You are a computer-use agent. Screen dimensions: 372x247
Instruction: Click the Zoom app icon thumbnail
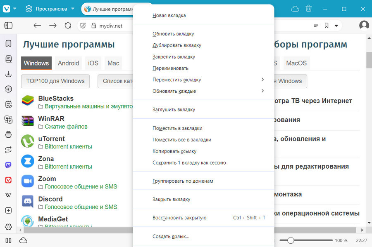pos(28,181)
